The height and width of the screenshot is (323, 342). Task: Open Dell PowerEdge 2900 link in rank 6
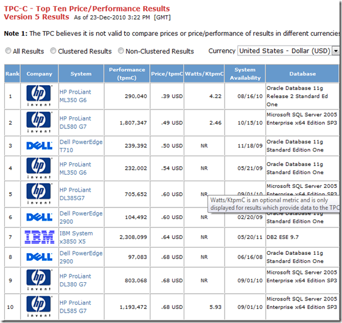pyautogui.click(x=81, y=217)
